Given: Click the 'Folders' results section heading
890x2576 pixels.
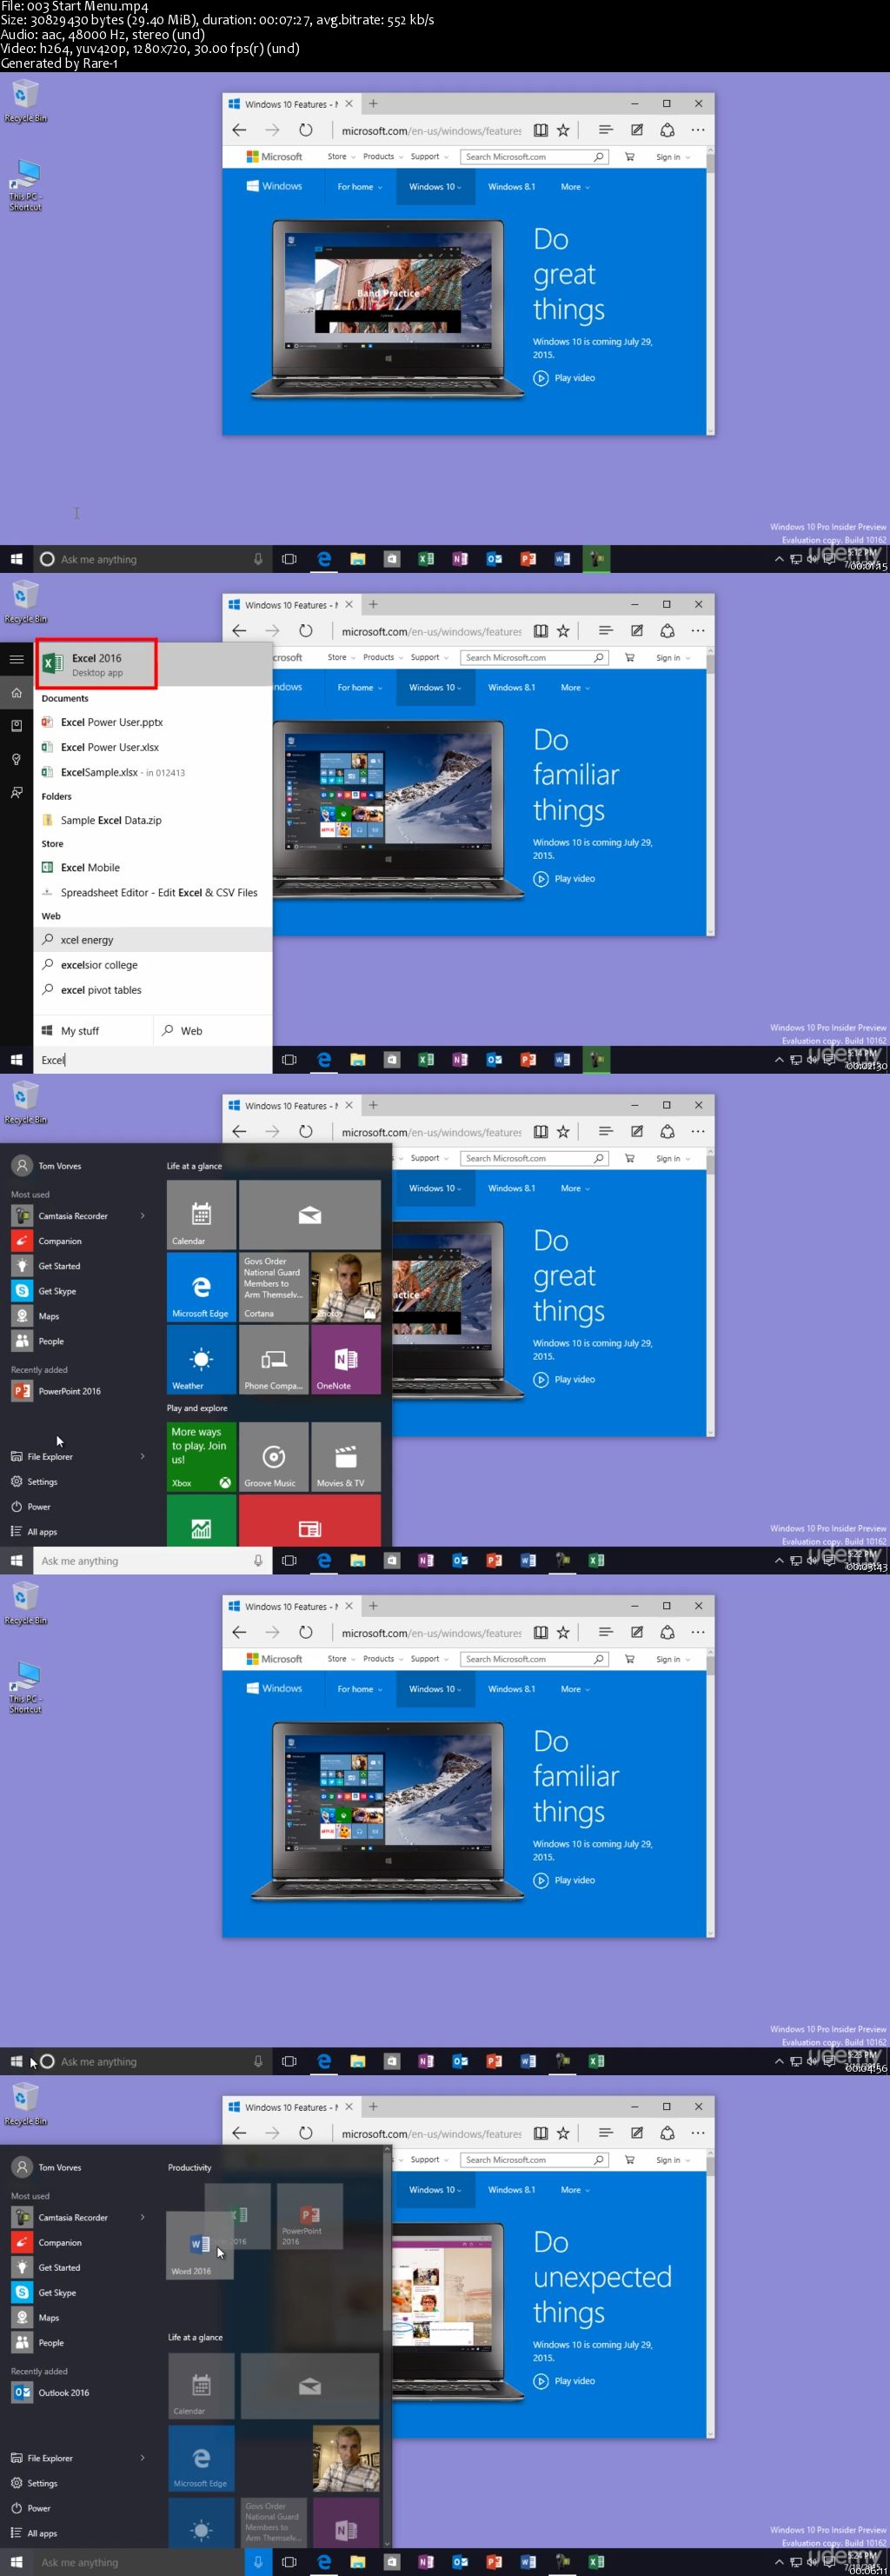Looking at the screenshot, I should click(56, 796).
